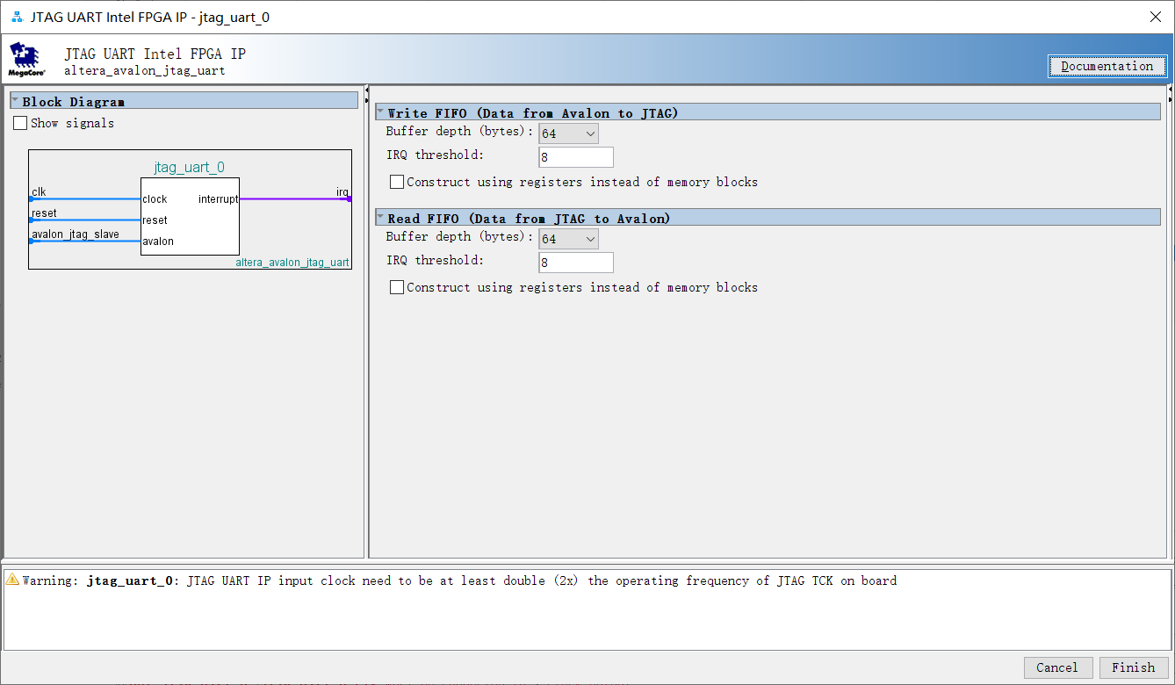Collapse the Read FIFO section

pyautogui.click(x=380, y=218)
